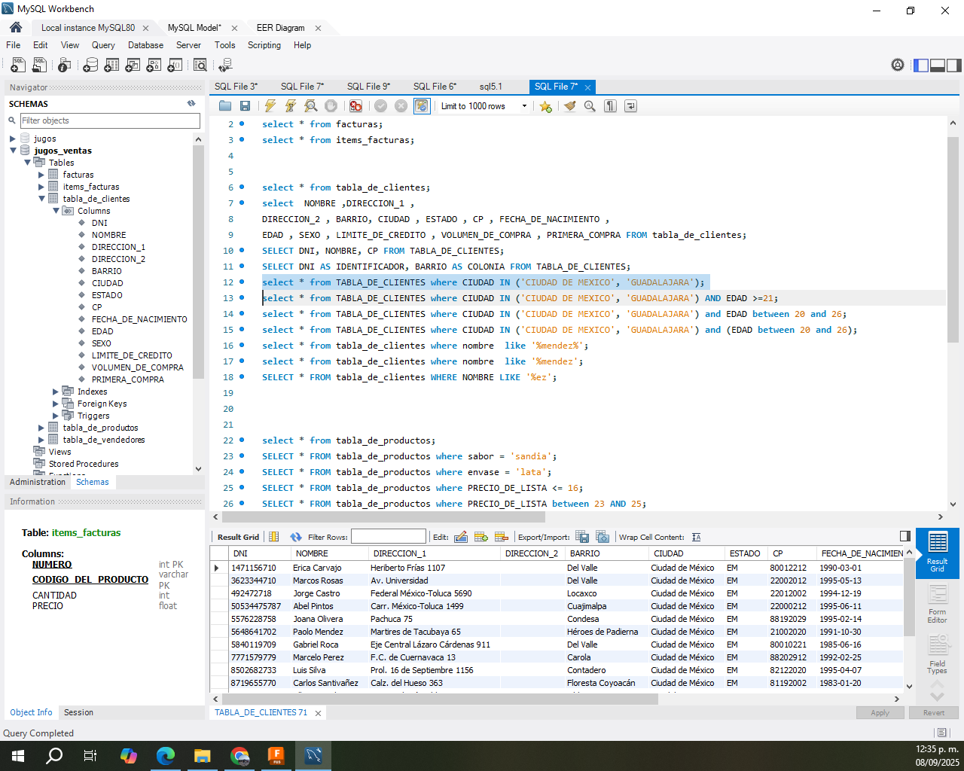This screenshot has width=964, height=771.
Task: Click the Filter objects search field
Action: coord(110,120)
